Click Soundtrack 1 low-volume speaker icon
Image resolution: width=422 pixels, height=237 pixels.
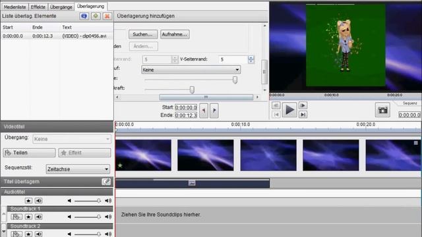click(69, 217)
